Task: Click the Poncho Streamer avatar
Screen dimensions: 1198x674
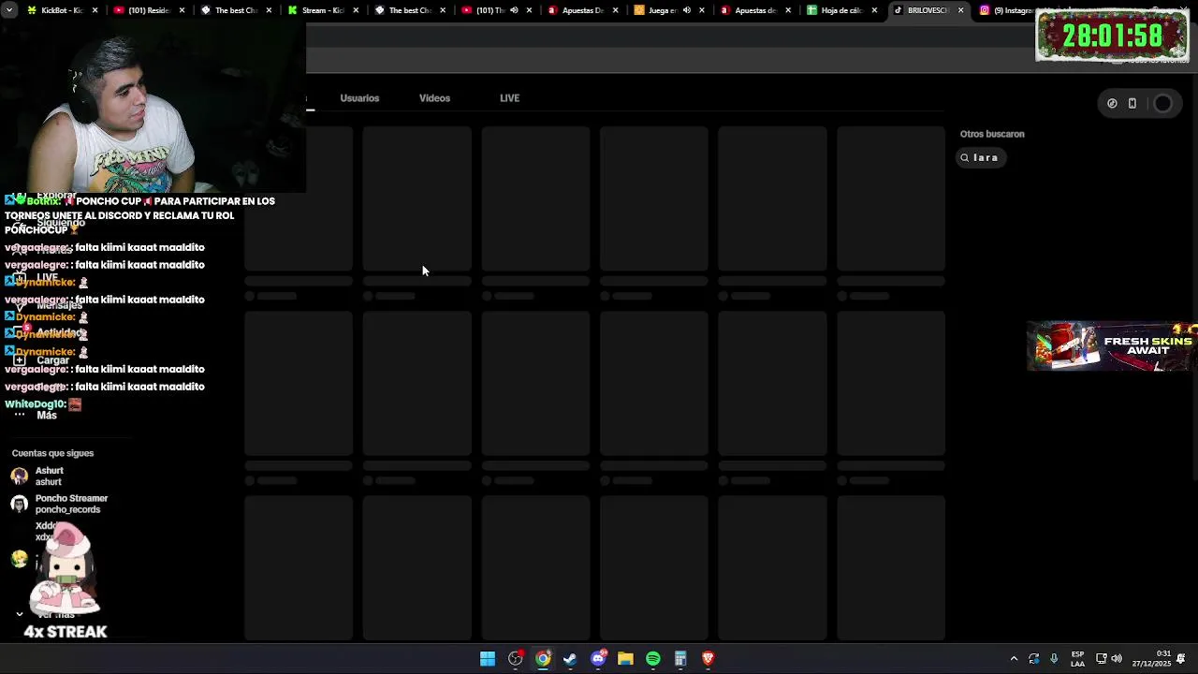Action: click(19, 505)
